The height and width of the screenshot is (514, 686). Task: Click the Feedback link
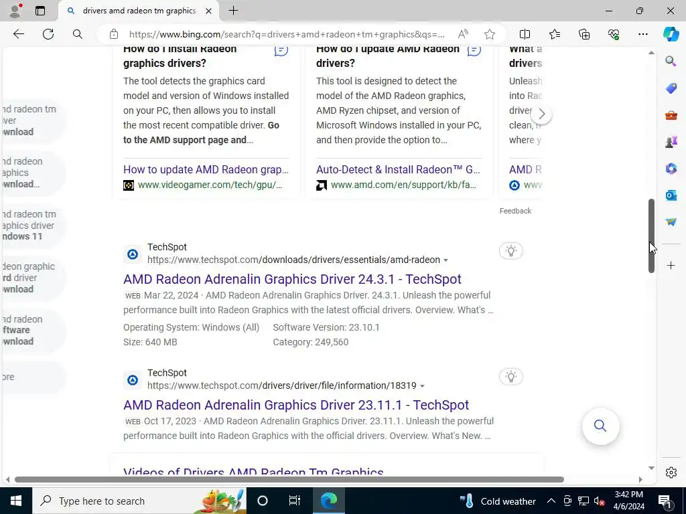click(x=515, y=211)
